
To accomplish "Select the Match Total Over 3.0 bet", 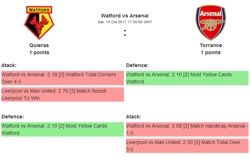I will coord(187,146).
